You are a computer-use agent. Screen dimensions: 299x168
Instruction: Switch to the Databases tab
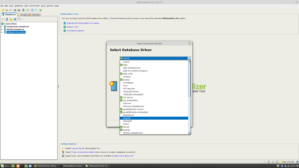(x=9, y=15)
